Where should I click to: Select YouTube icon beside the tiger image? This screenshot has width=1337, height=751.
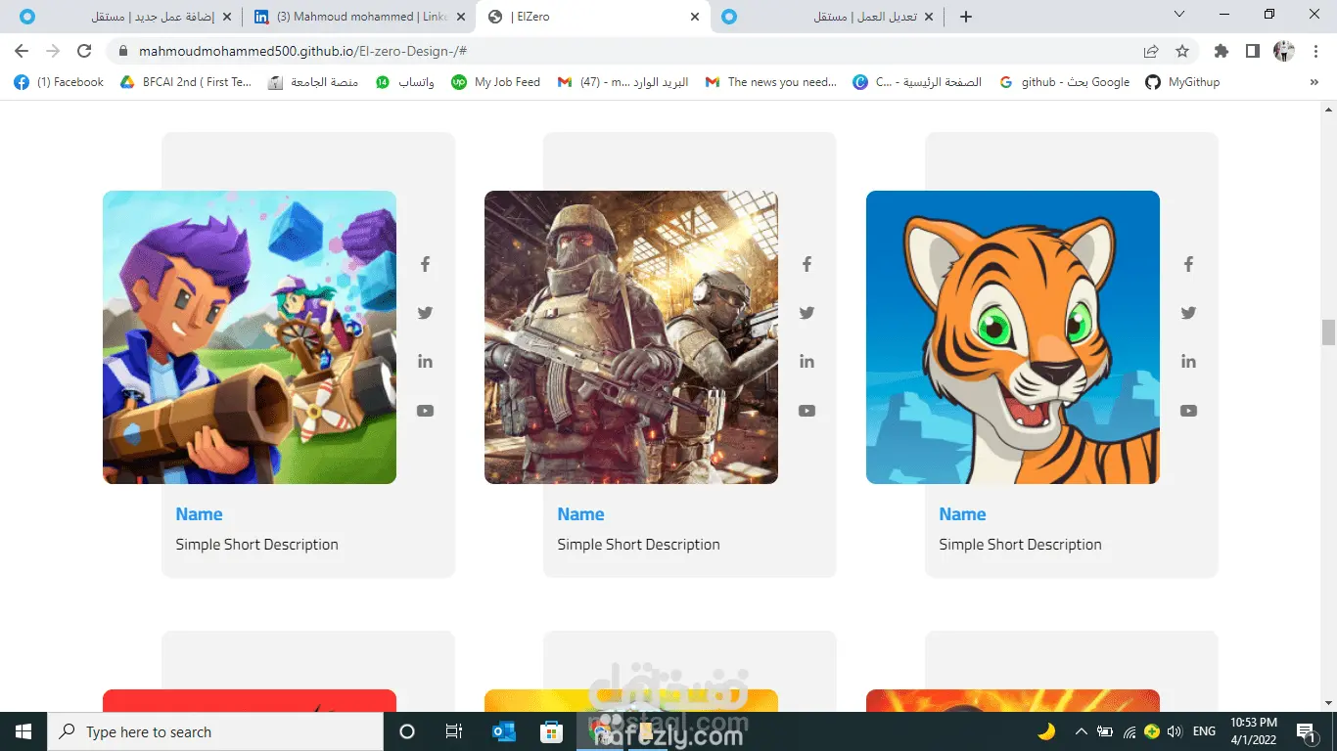coord(1188,411)
